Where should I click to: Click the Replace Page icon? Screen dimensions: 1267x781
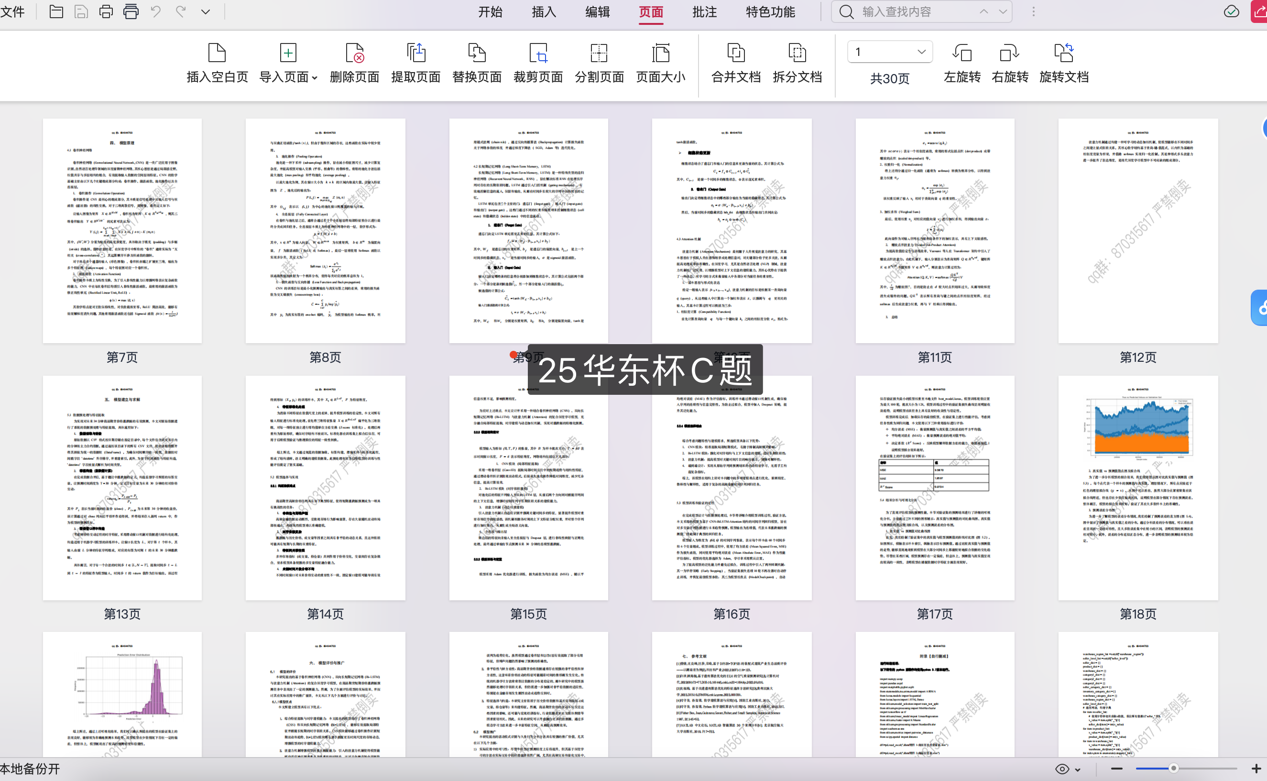(476, 53)
